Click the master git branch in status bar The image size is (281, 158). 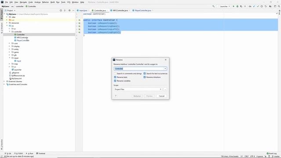point(276,156)
